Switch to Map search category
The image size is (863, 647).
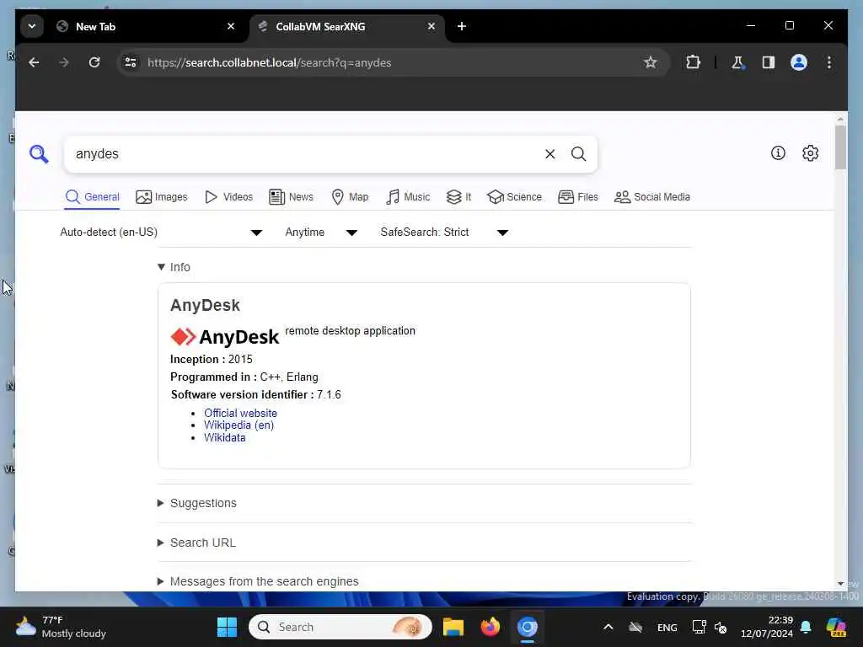(350, 197)
